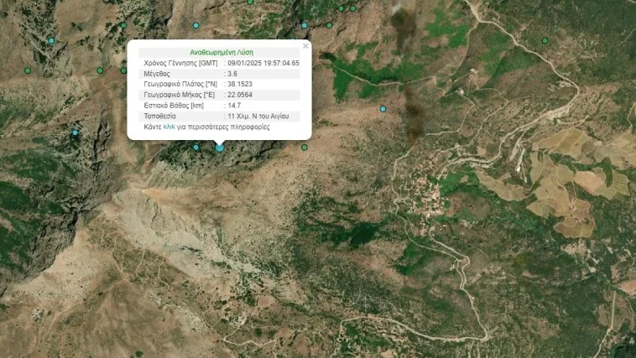The image size is (636, 358).
Task: Click the 'Αναθεωρημένη Λύση' popup header
Action: tap(222, 52)
